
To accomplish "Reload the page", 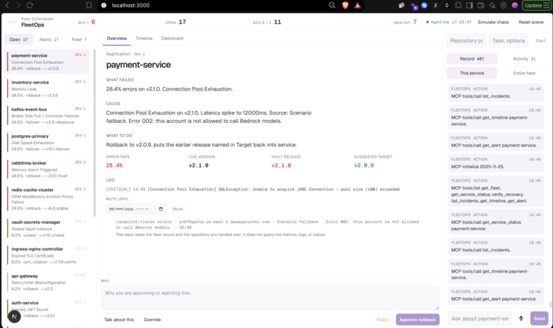I will [x=30, y=5].
